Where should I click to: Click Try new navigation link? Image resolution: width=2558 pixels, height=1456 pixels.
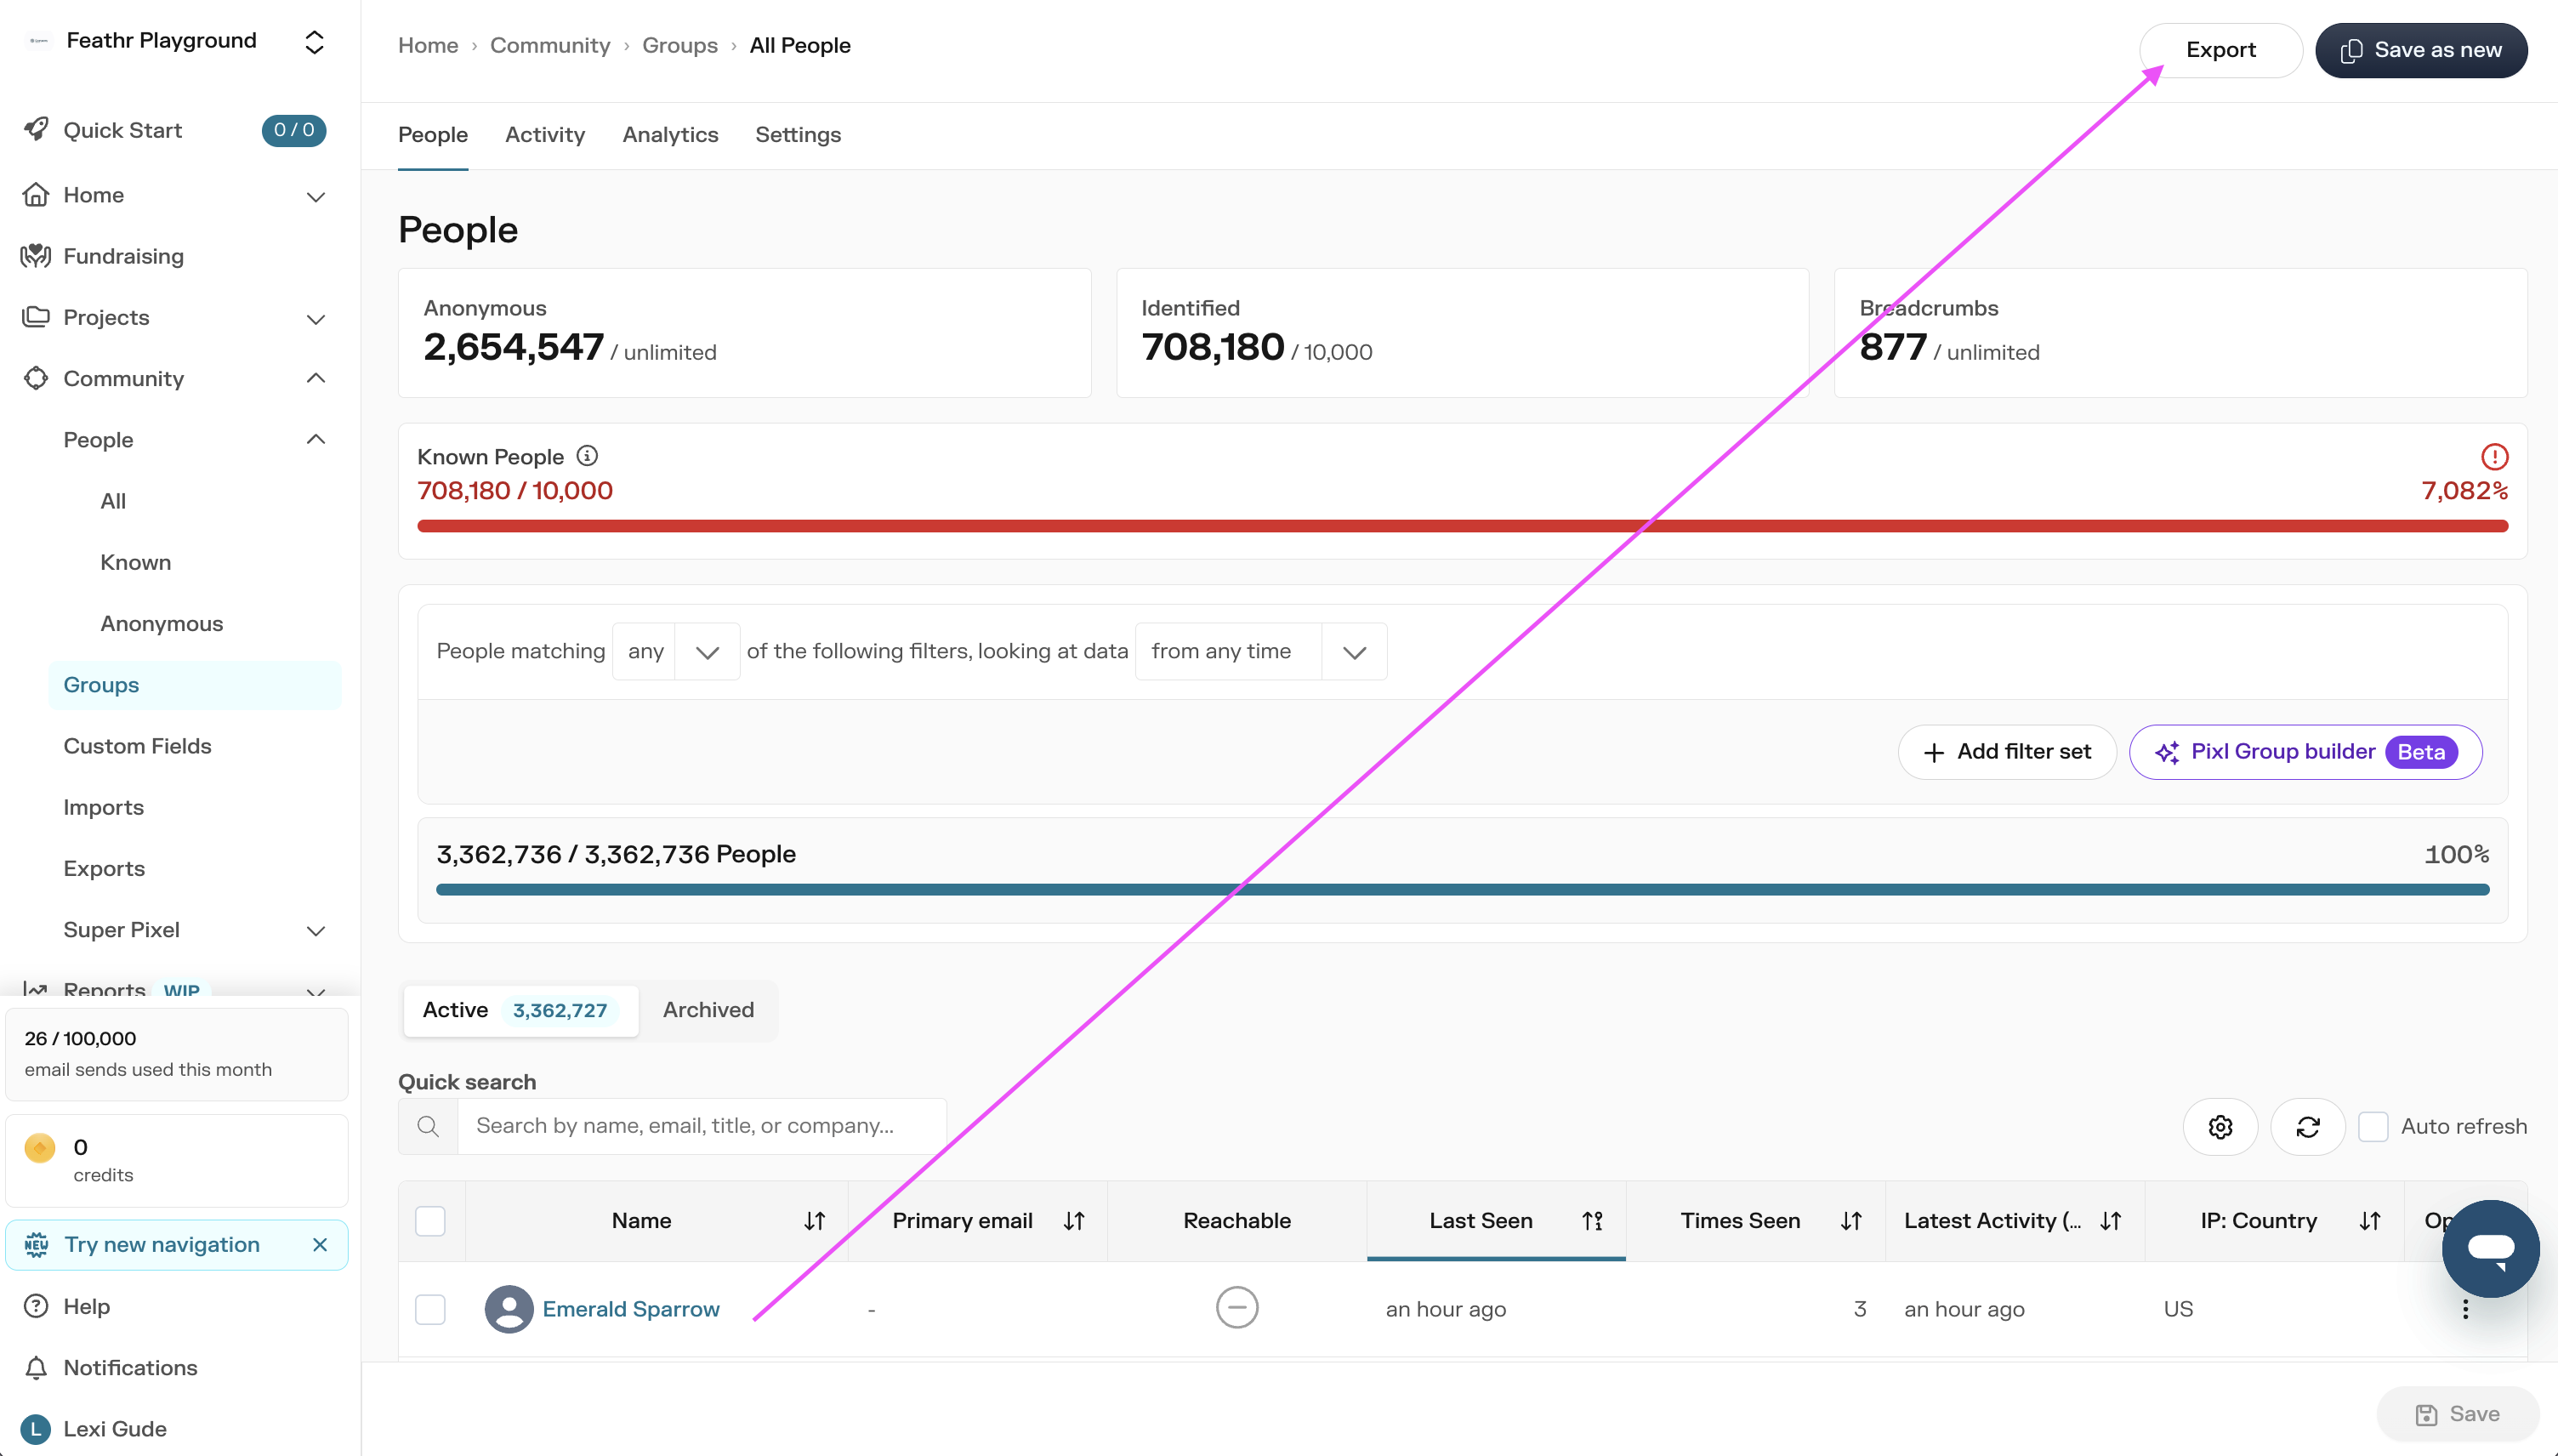click(x=162, y=1245)
